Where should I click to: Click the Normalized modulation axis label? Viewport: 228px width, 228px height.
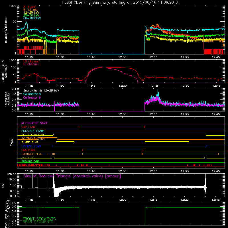[x=7, y=99]
